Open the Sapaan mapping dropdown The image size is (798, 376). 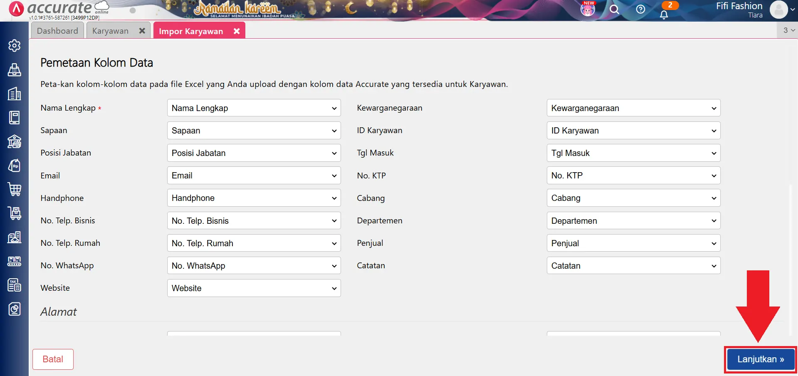point(253,130)
